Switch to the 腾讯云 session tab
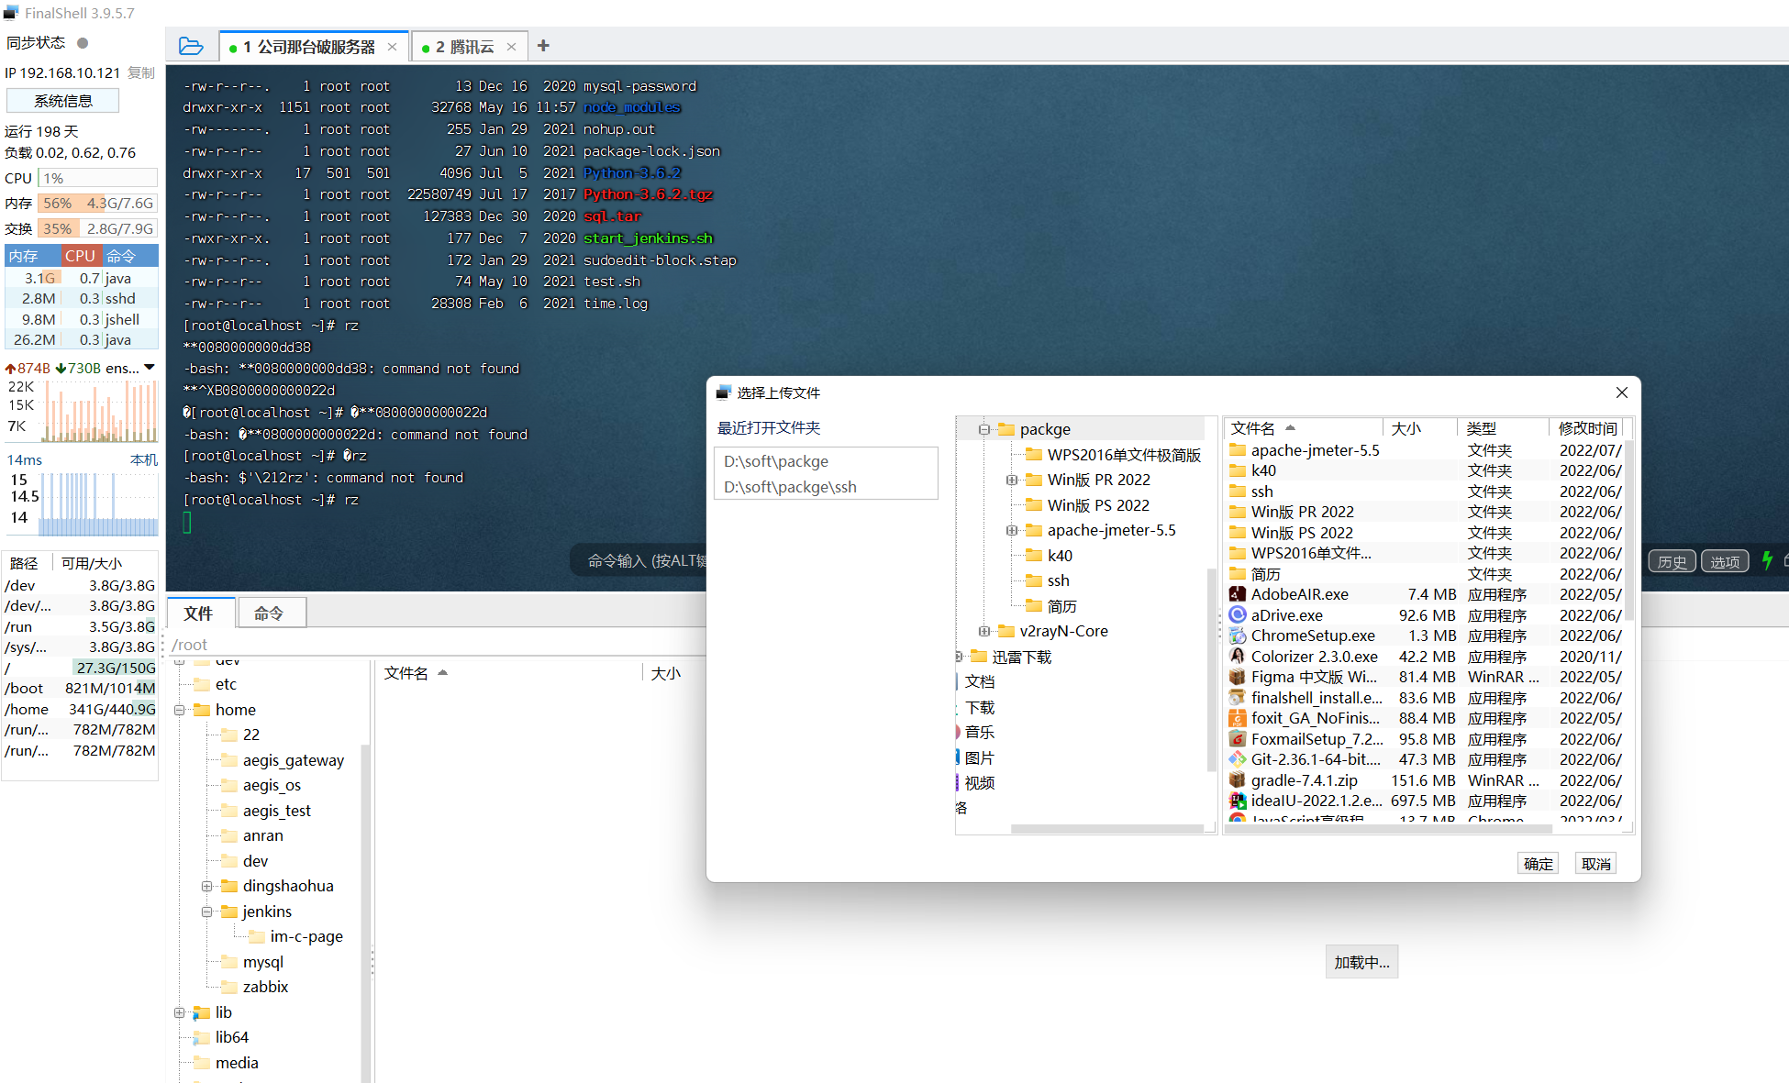 [464, 47]
